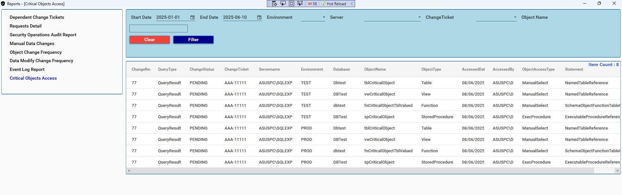
Task: Open Manual Data Changes report
Action: (x=32, y=43)
